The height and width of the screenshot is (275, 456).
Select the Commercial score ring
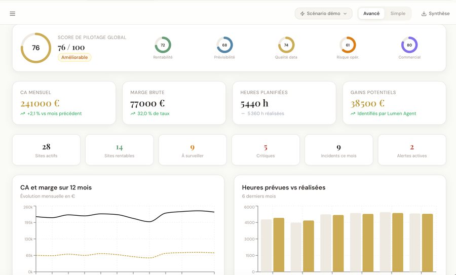409,45
